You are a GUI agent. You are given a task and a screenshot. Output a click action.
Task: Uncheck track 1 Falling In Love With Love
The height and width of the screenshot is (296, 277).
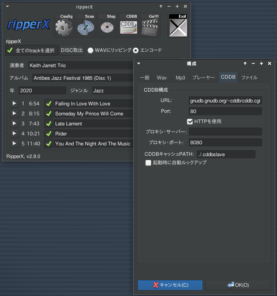[x=48, y=103]
